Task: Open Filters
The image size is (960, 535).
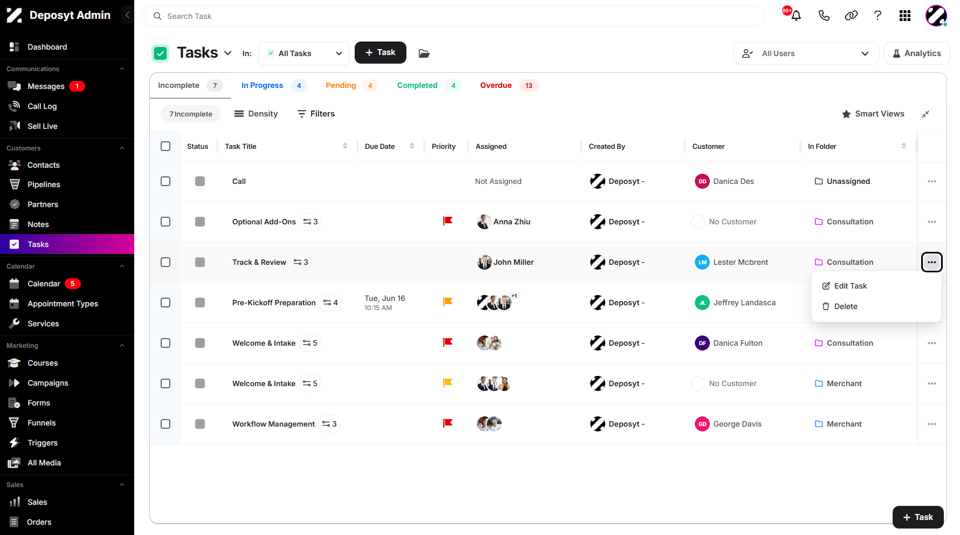Action: pyautogui.click(x=316, y=114)
